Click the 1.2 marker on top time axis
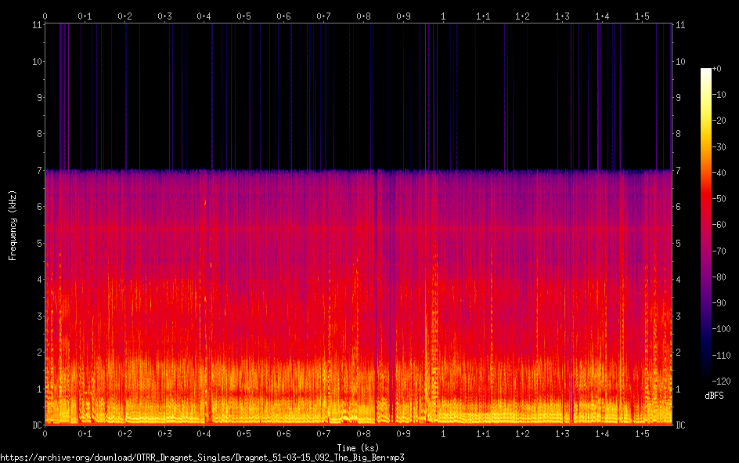The width and height of the screenshot is (739, 463). [x=522, y=16]
